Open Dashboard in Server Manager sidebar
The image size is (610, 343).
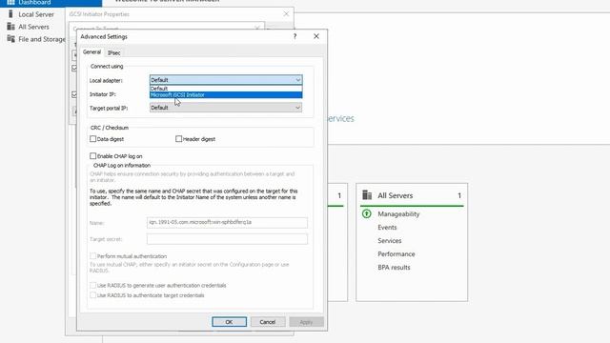point(51,3)
